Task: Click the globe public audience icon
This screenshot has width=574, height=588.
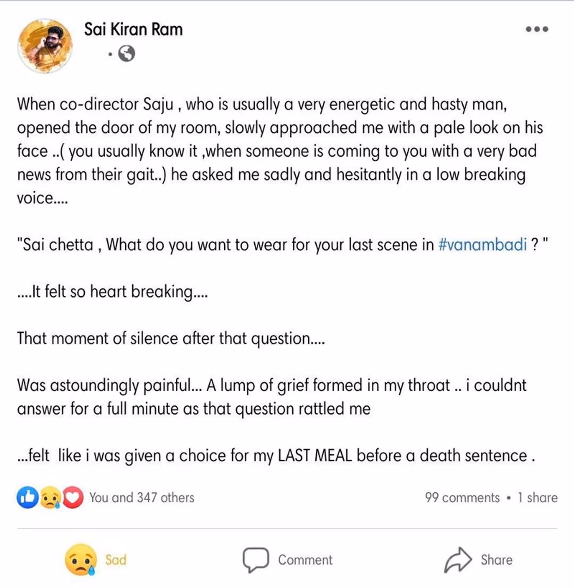Action: pyautogui.click(x=126, y=54)
